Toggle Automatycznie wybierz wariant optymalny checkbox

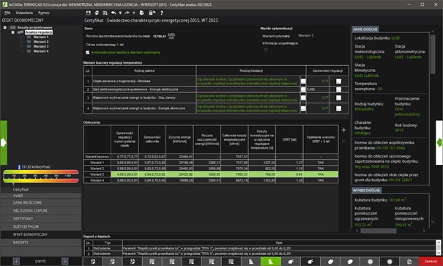point(88,53)
